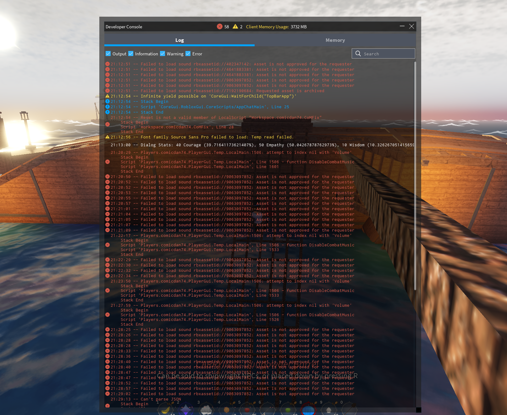Select the blue item in hotbar slot 8
507x415 pixels.
coord(308,410)
